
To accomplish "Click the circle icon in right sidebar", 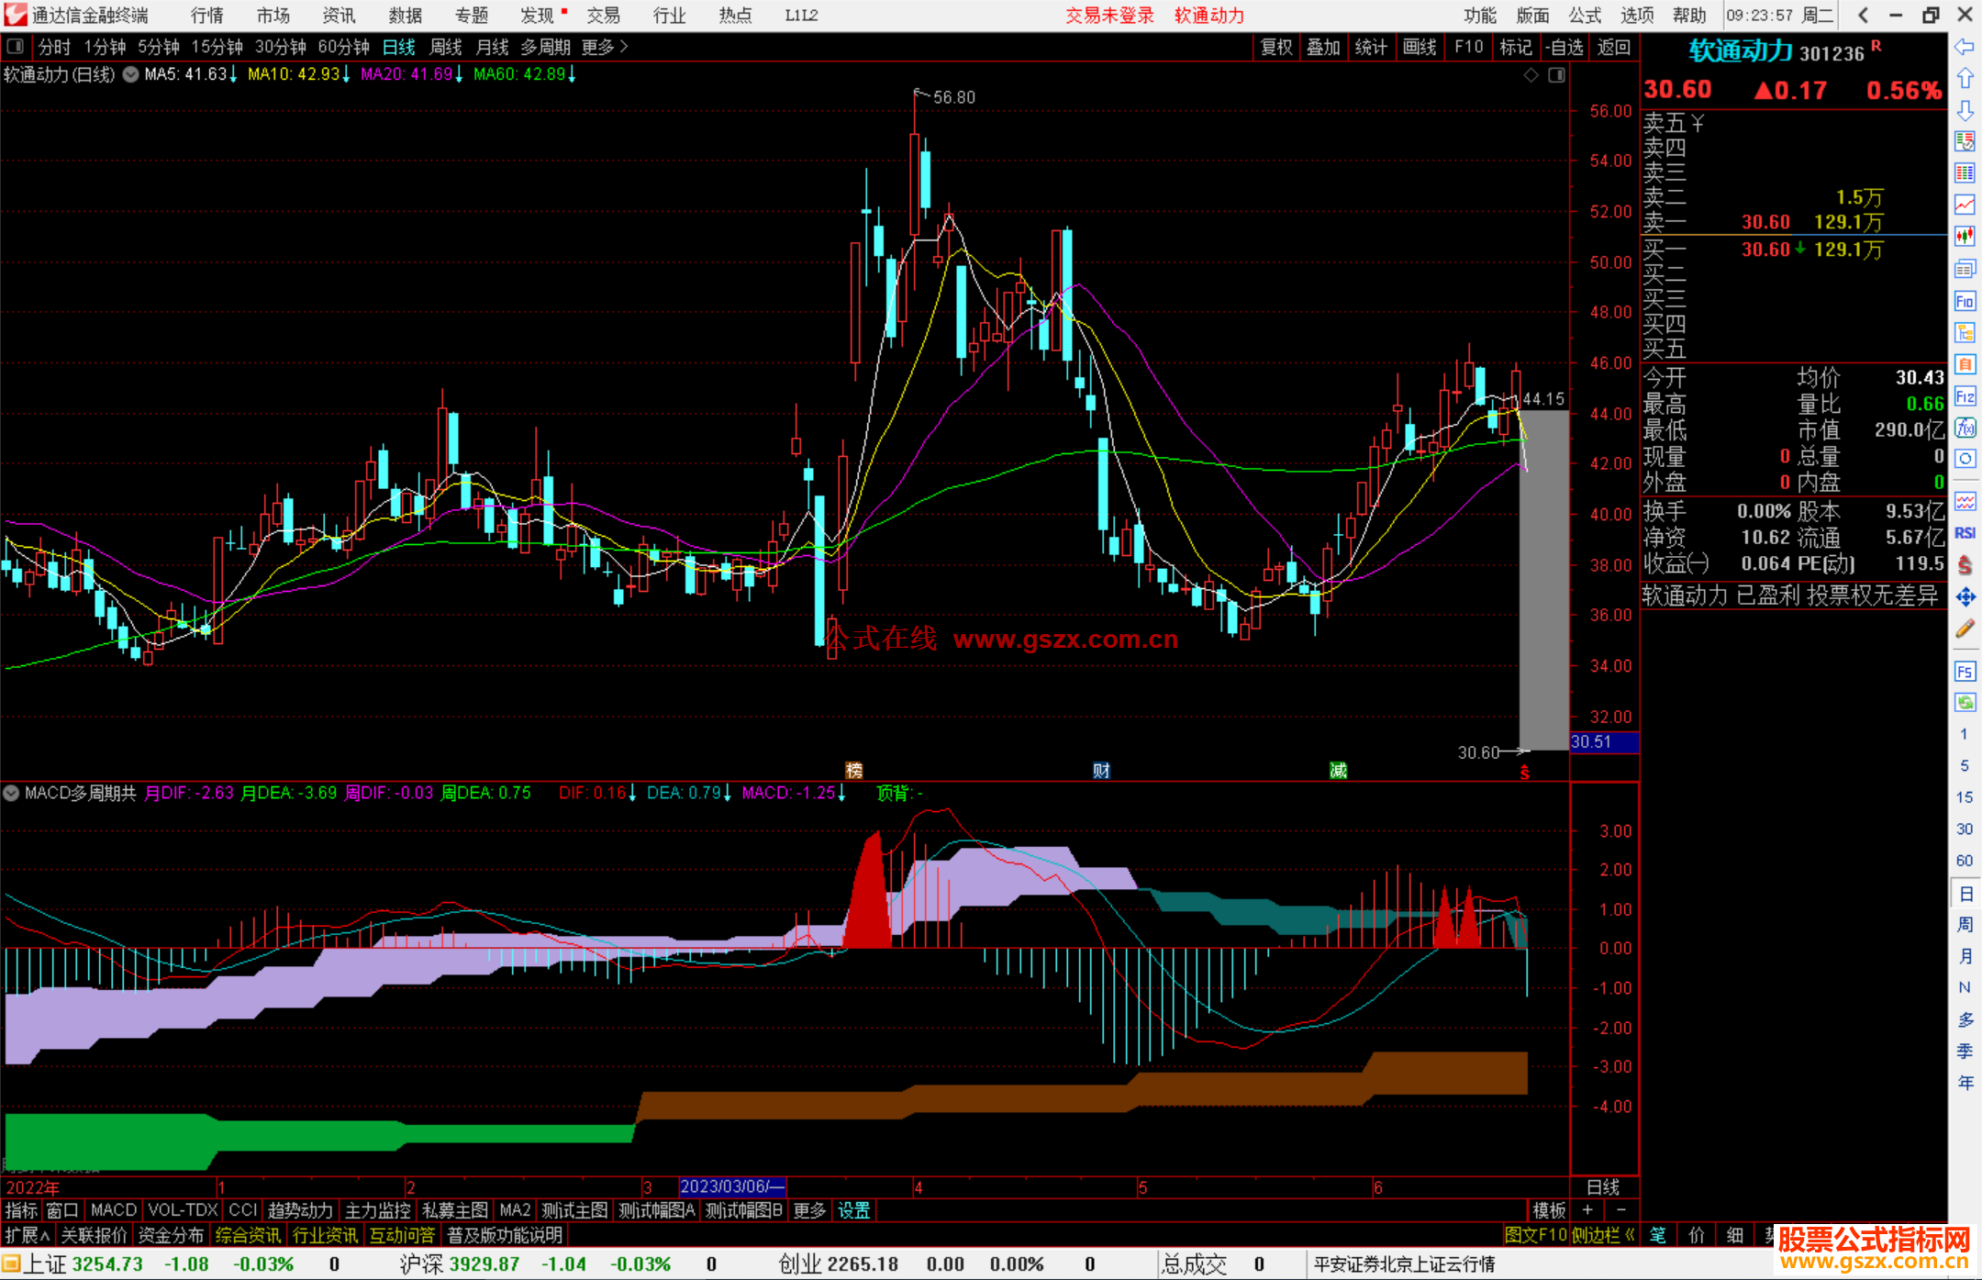I will [x=1964, y=459].
